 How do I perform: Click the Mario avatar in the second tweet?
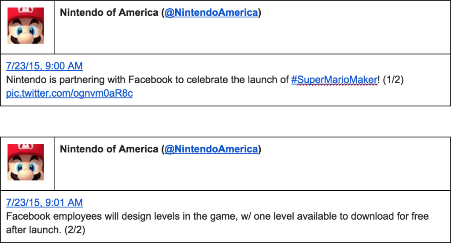(26, 162)
